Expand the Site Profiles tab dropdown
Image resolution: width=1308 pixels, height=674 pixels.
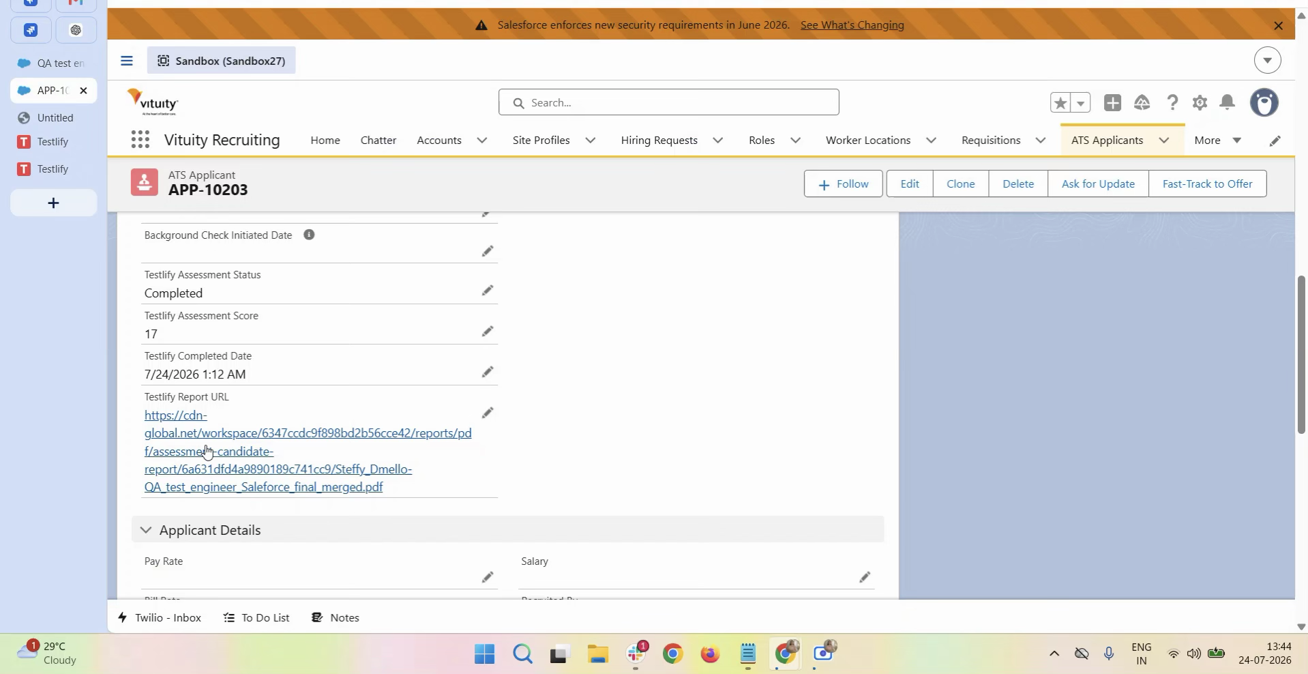591,141
